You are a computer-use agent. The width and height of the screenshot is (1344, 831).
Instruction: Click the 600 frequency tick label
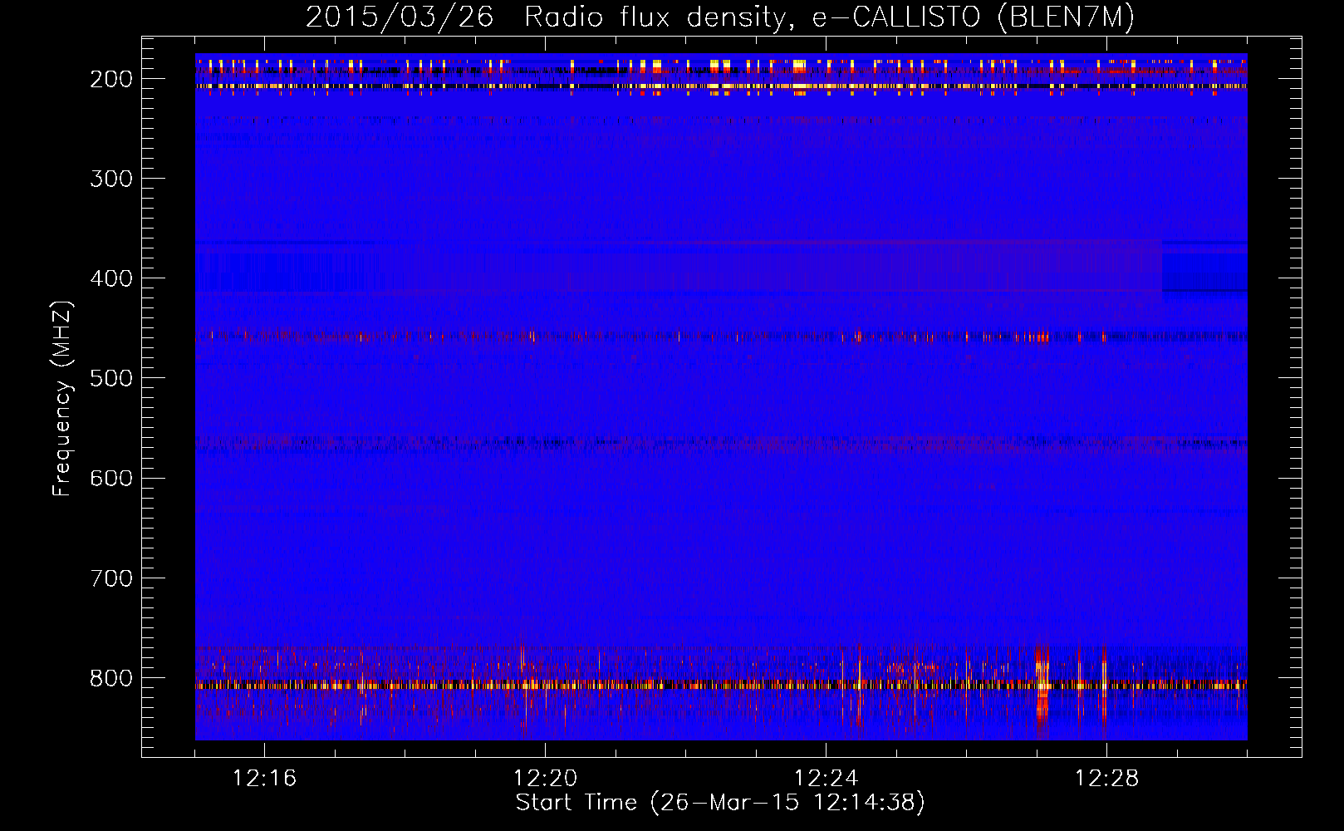(111, 478)
